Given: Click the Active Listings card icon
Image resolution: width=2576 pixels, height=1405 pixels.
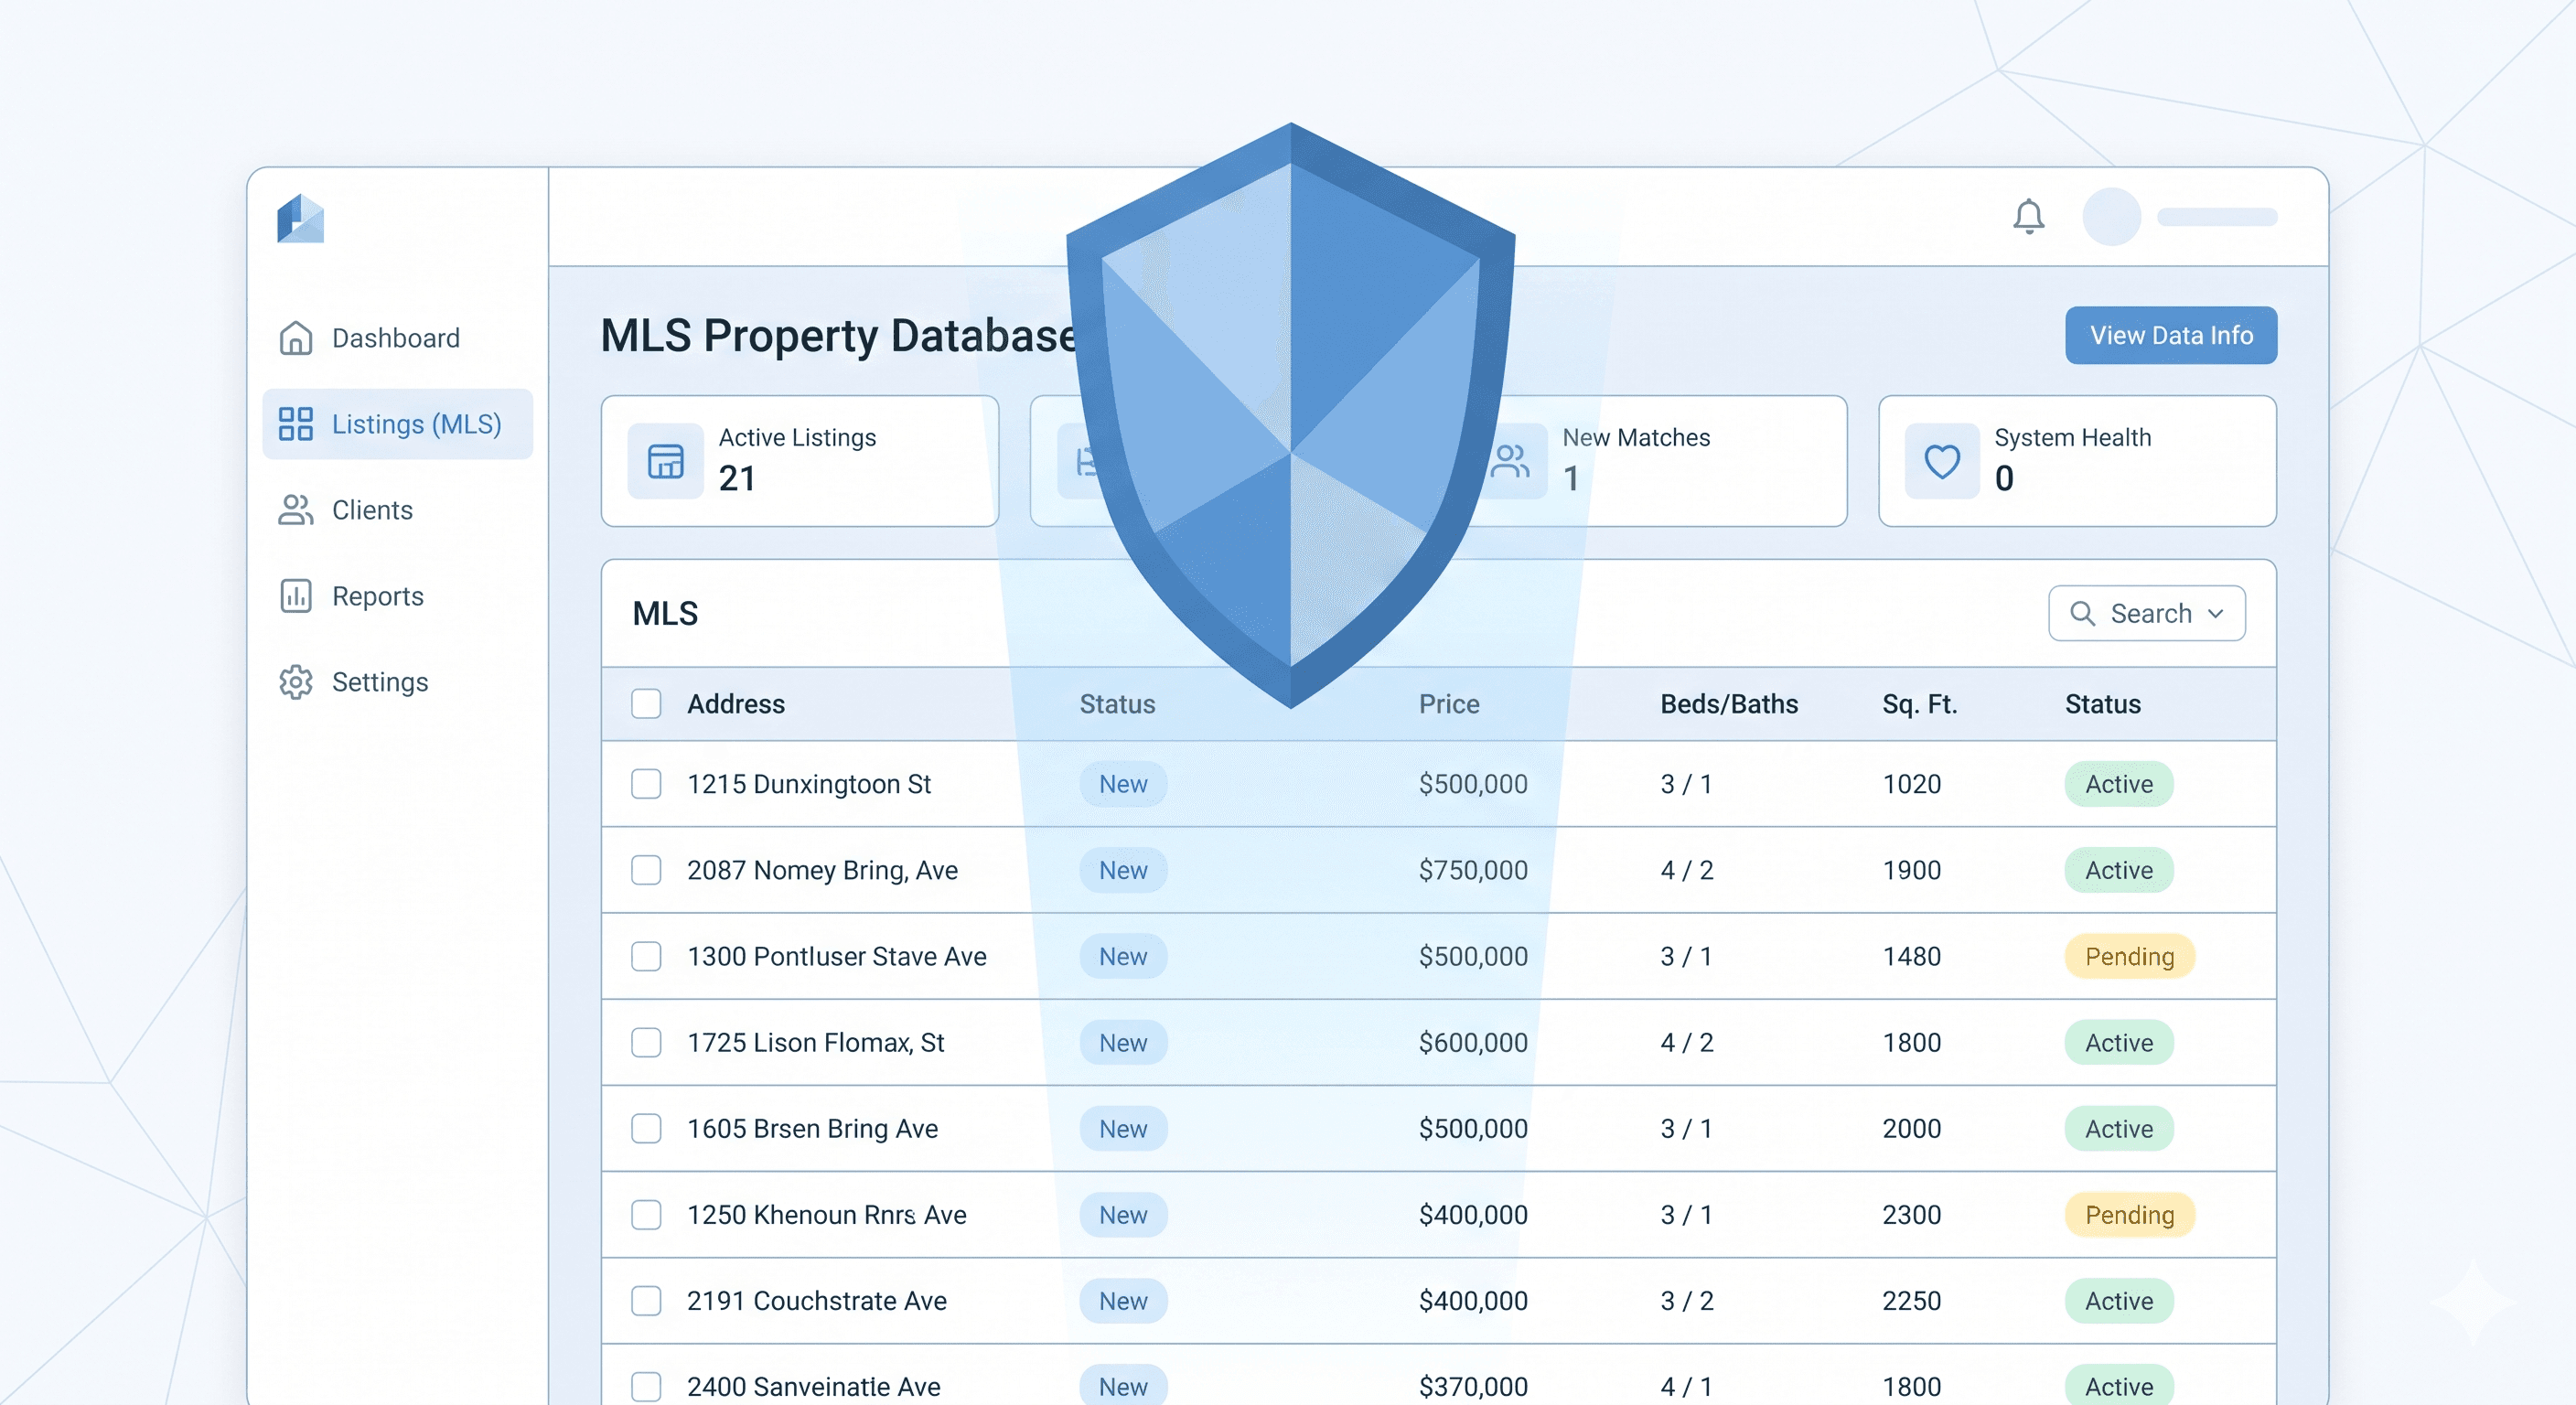Looking at the screenshot, I should 665,461.
